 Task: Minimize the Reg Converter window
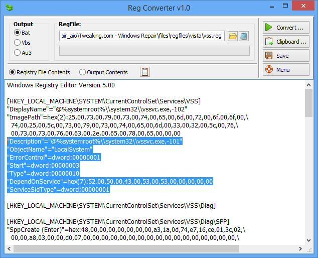coord(272,7)
